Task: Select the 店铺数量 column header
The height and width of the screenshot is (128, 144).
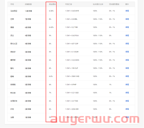Action: click(x=28, y=4)
